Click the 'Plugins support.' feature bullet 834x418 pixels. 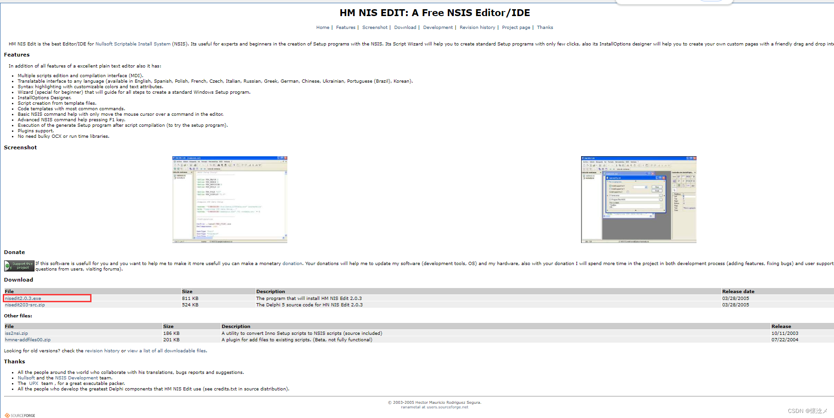pos(36,131)
